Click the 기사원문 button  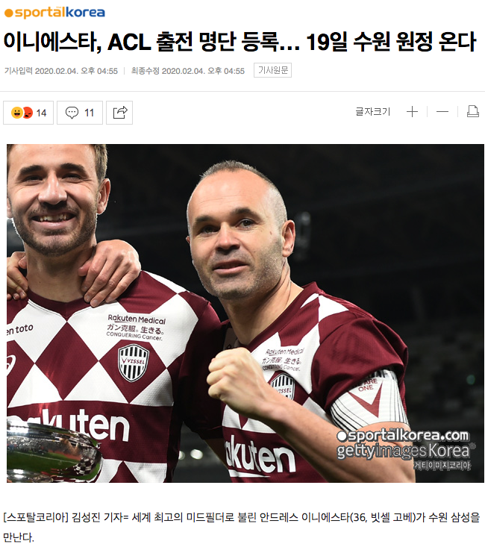point(272,70)
